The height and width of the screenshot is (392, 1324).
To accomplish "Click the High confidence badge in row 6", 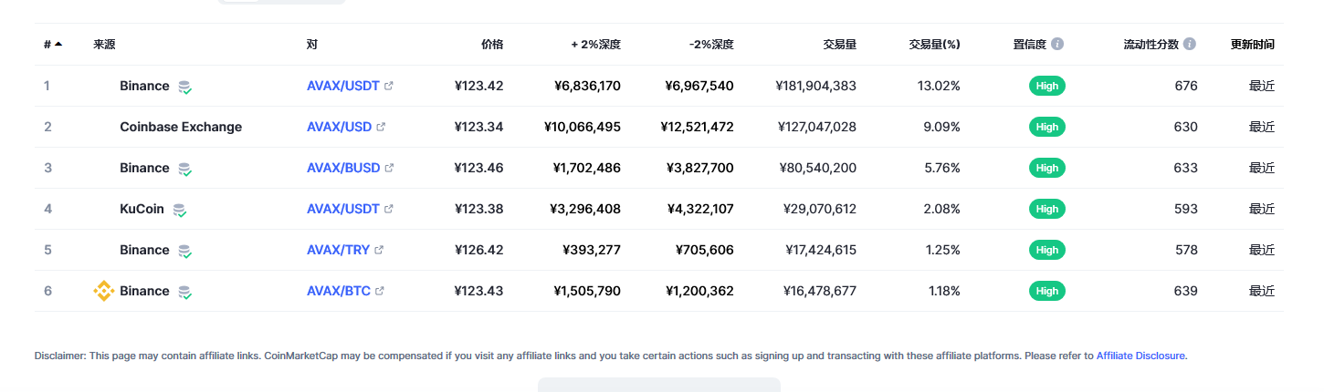I will point(1047,291).
